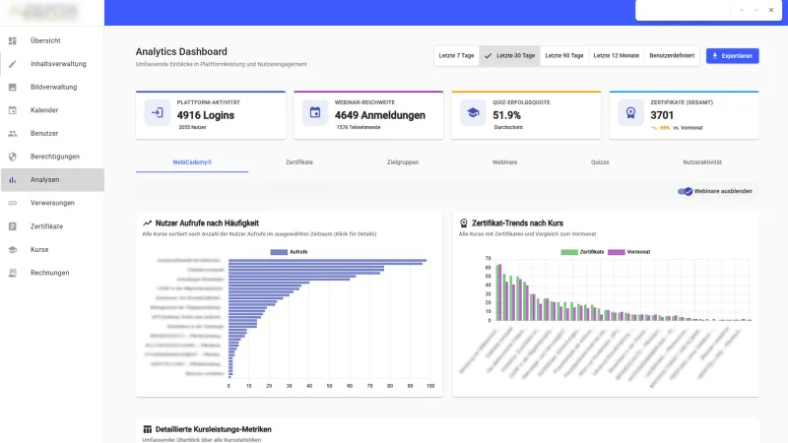Click the receipt icon beside Rechnungen

click(13, 273)
